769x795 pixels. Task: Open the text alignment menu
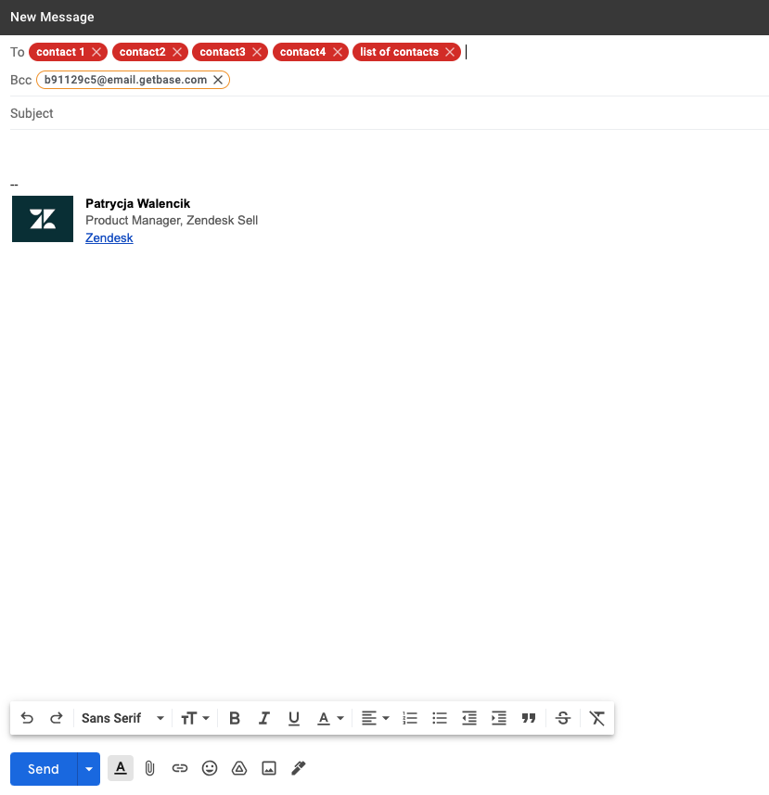[375, 718]
